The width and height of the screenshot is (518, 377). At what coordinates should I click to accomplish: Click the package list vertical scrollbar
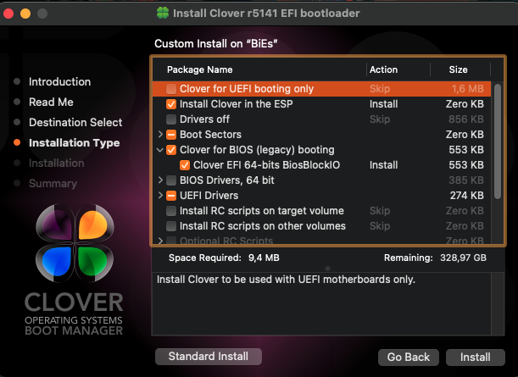tap(498, 141)
